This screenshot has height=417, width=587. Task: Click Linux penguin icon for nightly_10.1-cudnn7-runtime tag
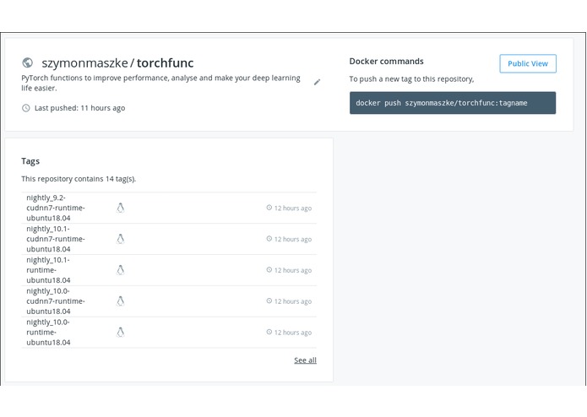click(x=120, y=239)
